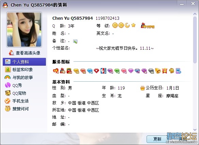The image size is (199, 145).
Task: Click the scrollbar down arrow
Action: [x=195, y=130]
